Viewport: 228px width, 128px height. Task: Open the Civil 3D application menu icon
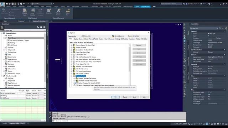pyautogui.click(x=2, y=5)
